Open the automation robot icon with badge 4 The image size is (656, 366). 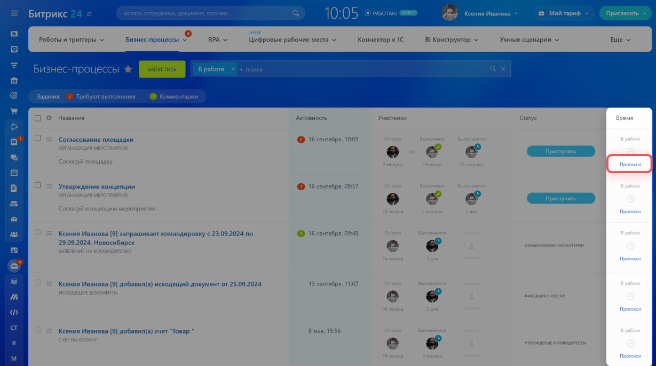coord(14,266)
